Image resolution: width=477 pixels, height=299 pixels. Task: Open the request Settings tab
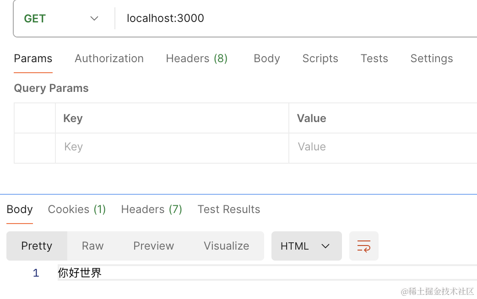click(x=431, y=59)
